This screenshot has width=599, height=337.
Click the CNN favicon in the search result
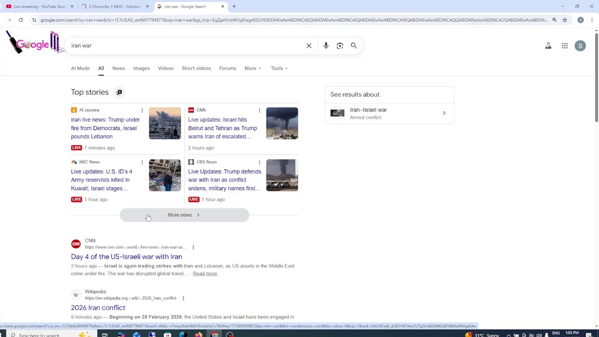click(x=76, y=244)
